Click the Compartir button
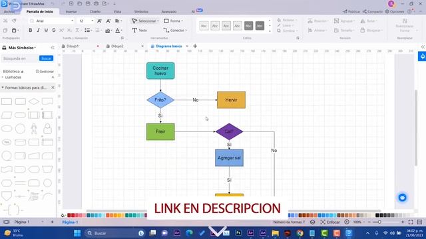This screenshot has width=426, height=239. 373,12
